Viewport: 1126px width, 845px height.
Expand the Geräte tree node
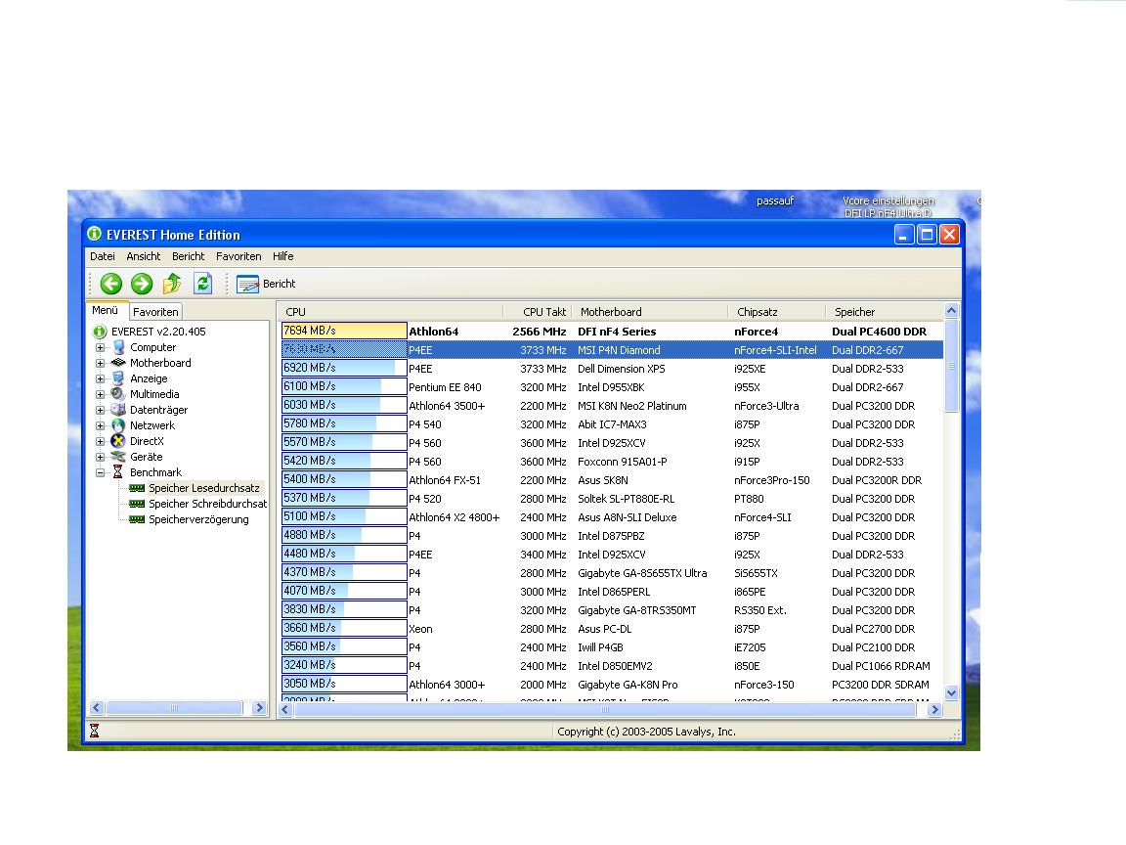[101, 457]
